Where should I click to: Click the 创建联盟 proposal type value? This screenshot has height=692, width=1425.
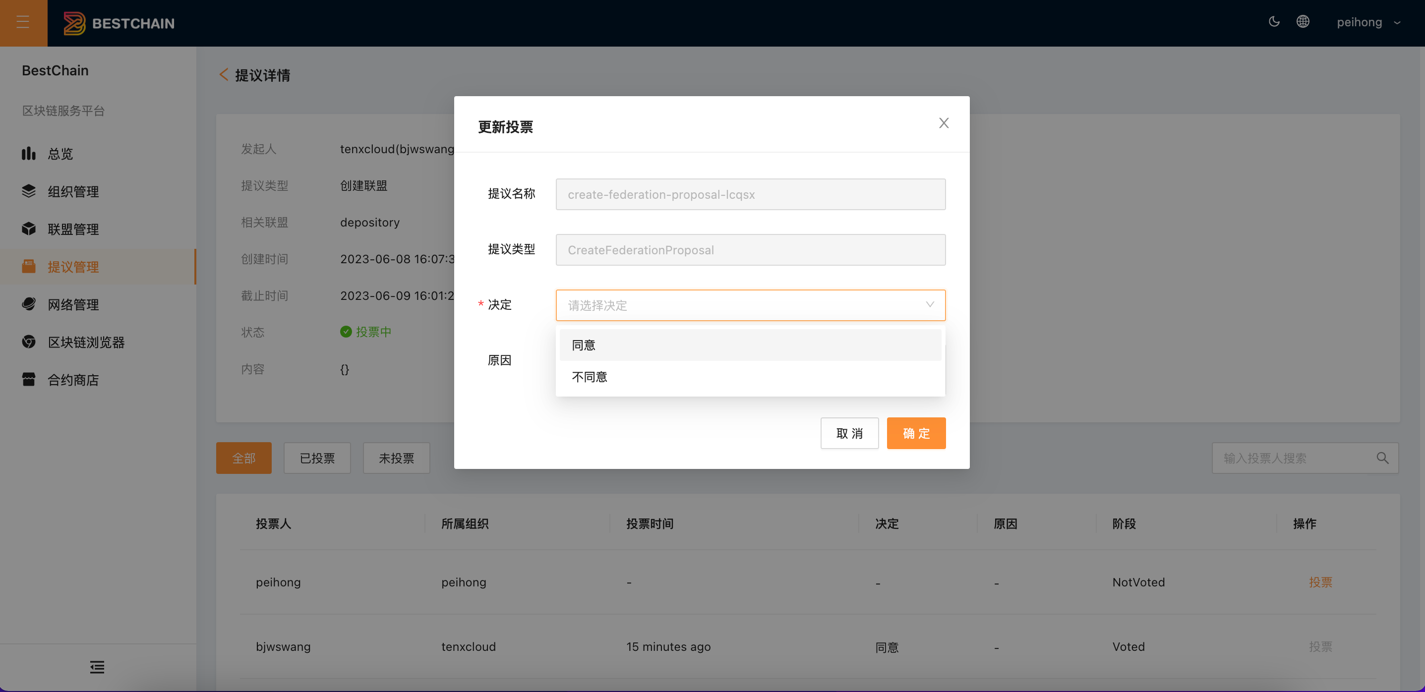(x=363, y=185)
